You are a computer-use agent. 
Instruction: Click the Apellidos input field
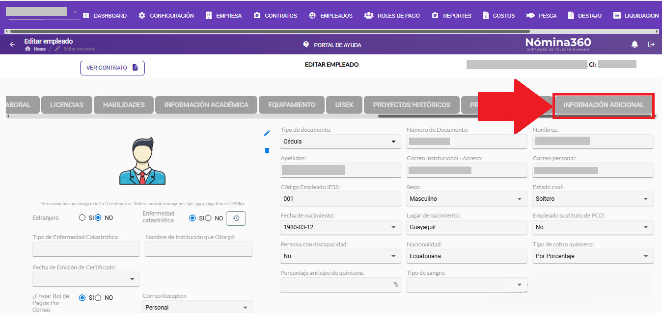click(341, 170)
